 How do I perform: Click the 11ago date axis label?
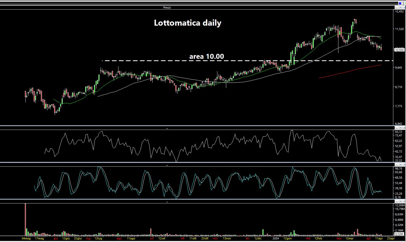tap(131, 238)
